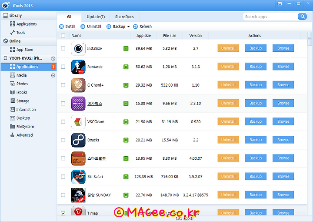
Task: Check the Runtastic row checkbox
Action: [63, 67]
